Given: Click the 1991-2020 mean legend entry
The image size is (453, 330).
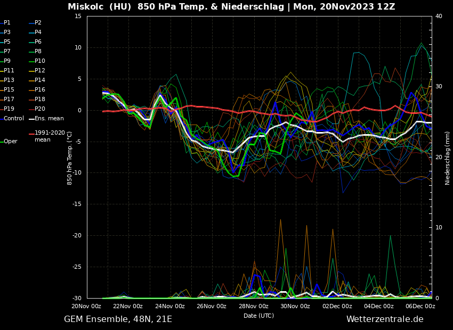Looking at the screenshot, I should [x=49, y=136].
